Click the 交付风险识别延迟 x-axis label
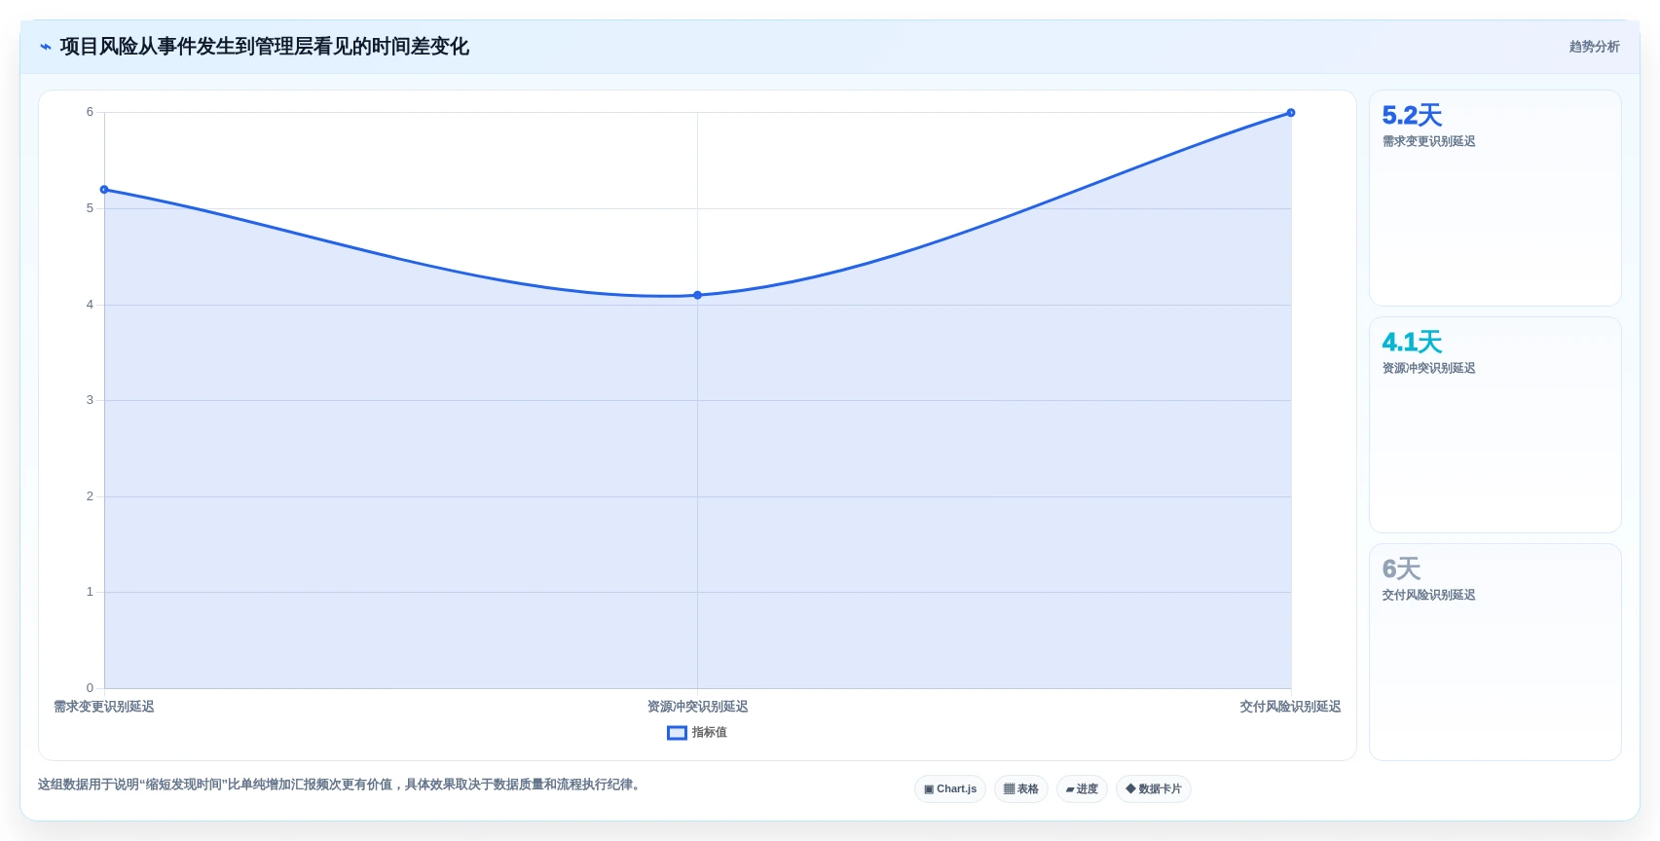The image size is (1660, 841). coord(1290,707)
